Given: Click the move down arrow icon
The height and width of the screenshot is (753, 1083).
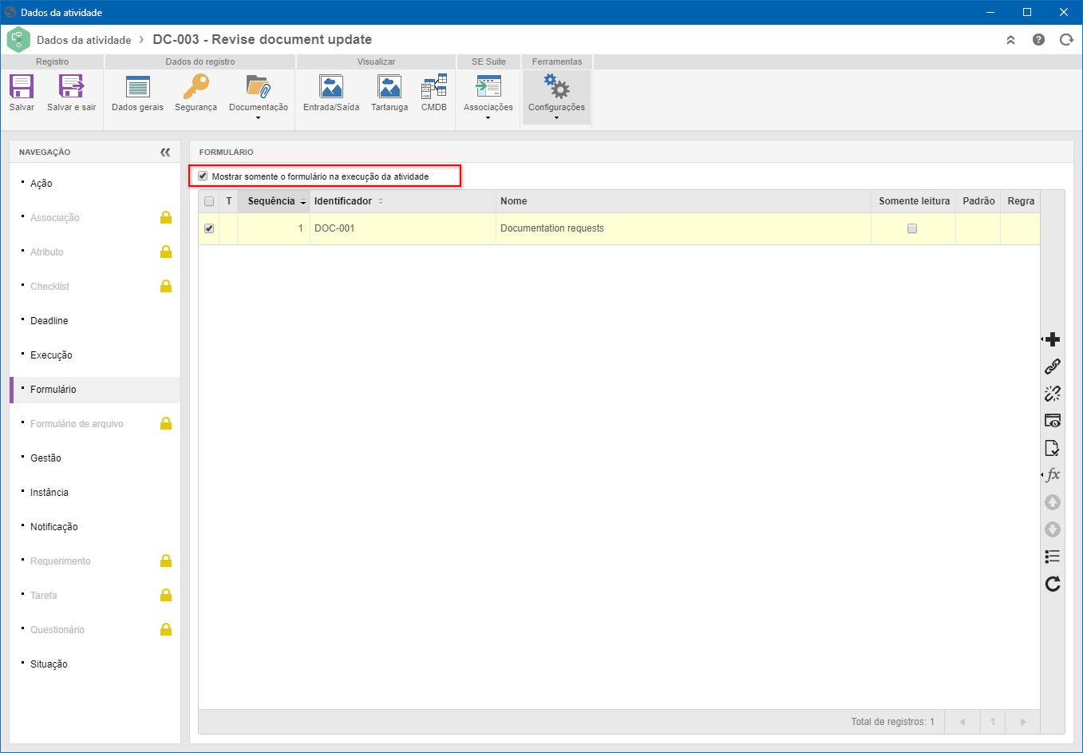Looking at the screenshot, I should pos(1053,529).
